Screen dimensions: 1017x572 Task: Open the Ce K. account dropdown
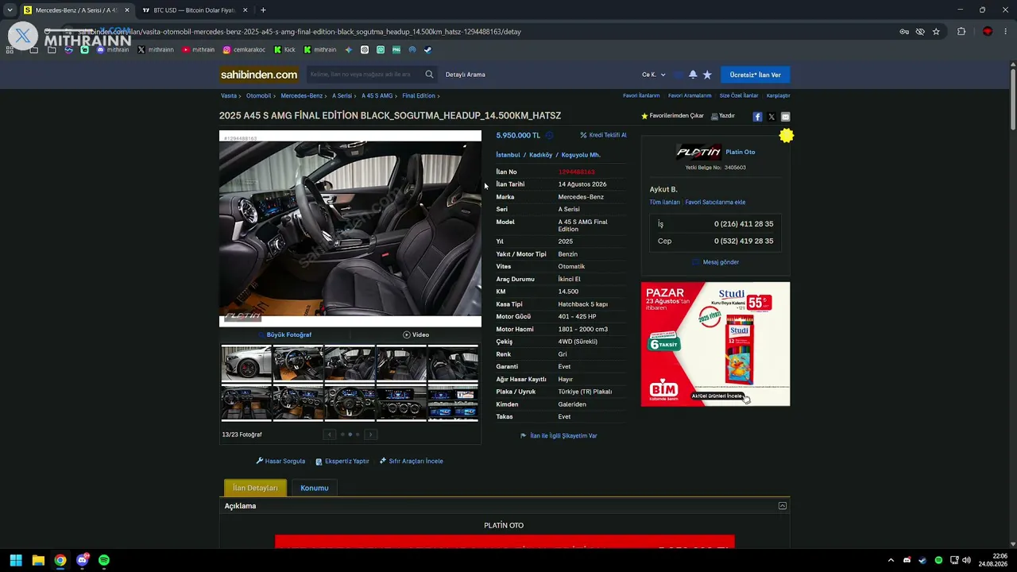(x=654, y=75)
